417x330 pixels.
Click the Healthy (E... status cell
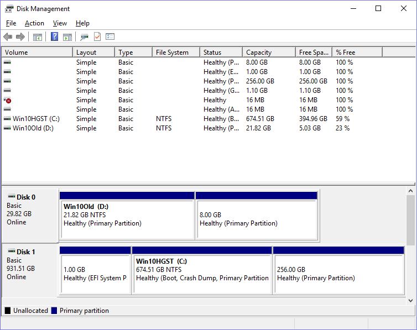coord(221,72)
